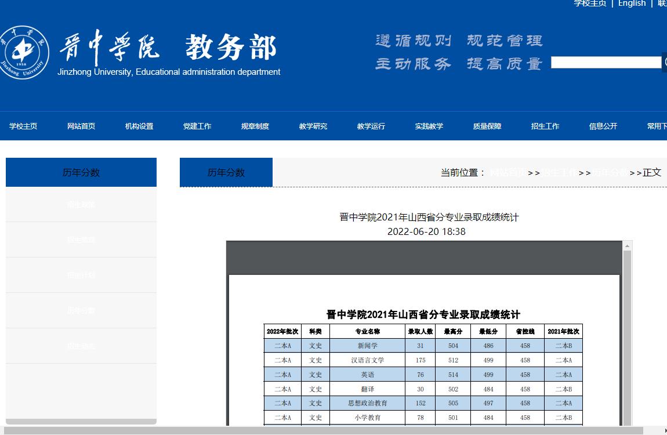Follow the 学校主页 link at the page top
The width and height of the screenshot is (667, 435).
[x=590, y=3]
